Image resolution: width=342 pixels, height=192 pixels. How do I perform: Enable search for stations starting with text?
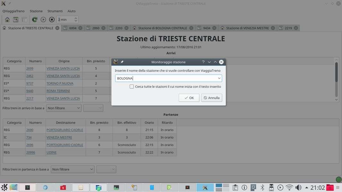132,87
